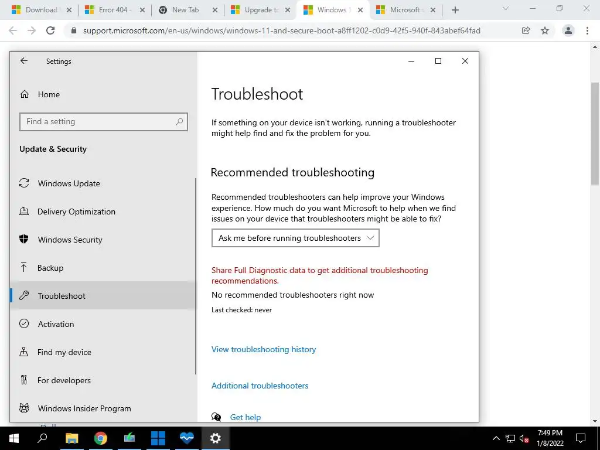Click Settings gear in taskbar
The height and width of the screenshot is (450, 600).
tap(216, 438)
